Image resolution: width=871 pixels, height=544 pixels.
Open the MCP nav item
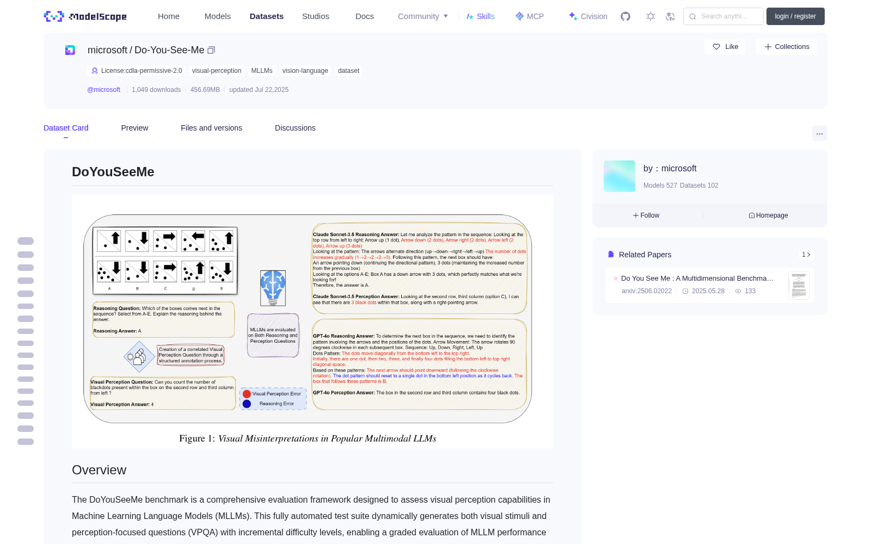(x=530, y=16)
